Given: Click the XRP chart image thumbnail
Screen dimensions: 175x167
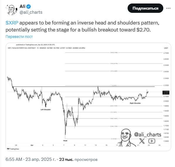Looking at the screenshot, I should (x=88, y=97).
